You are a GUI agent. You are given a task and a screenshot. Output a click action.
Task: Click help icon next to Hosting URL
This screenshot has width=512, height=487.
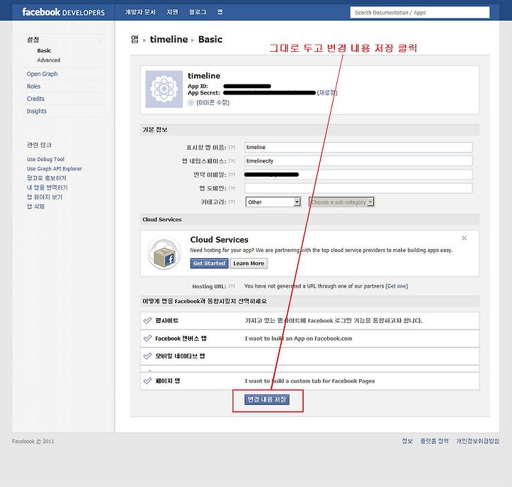[x=232, y=286]
